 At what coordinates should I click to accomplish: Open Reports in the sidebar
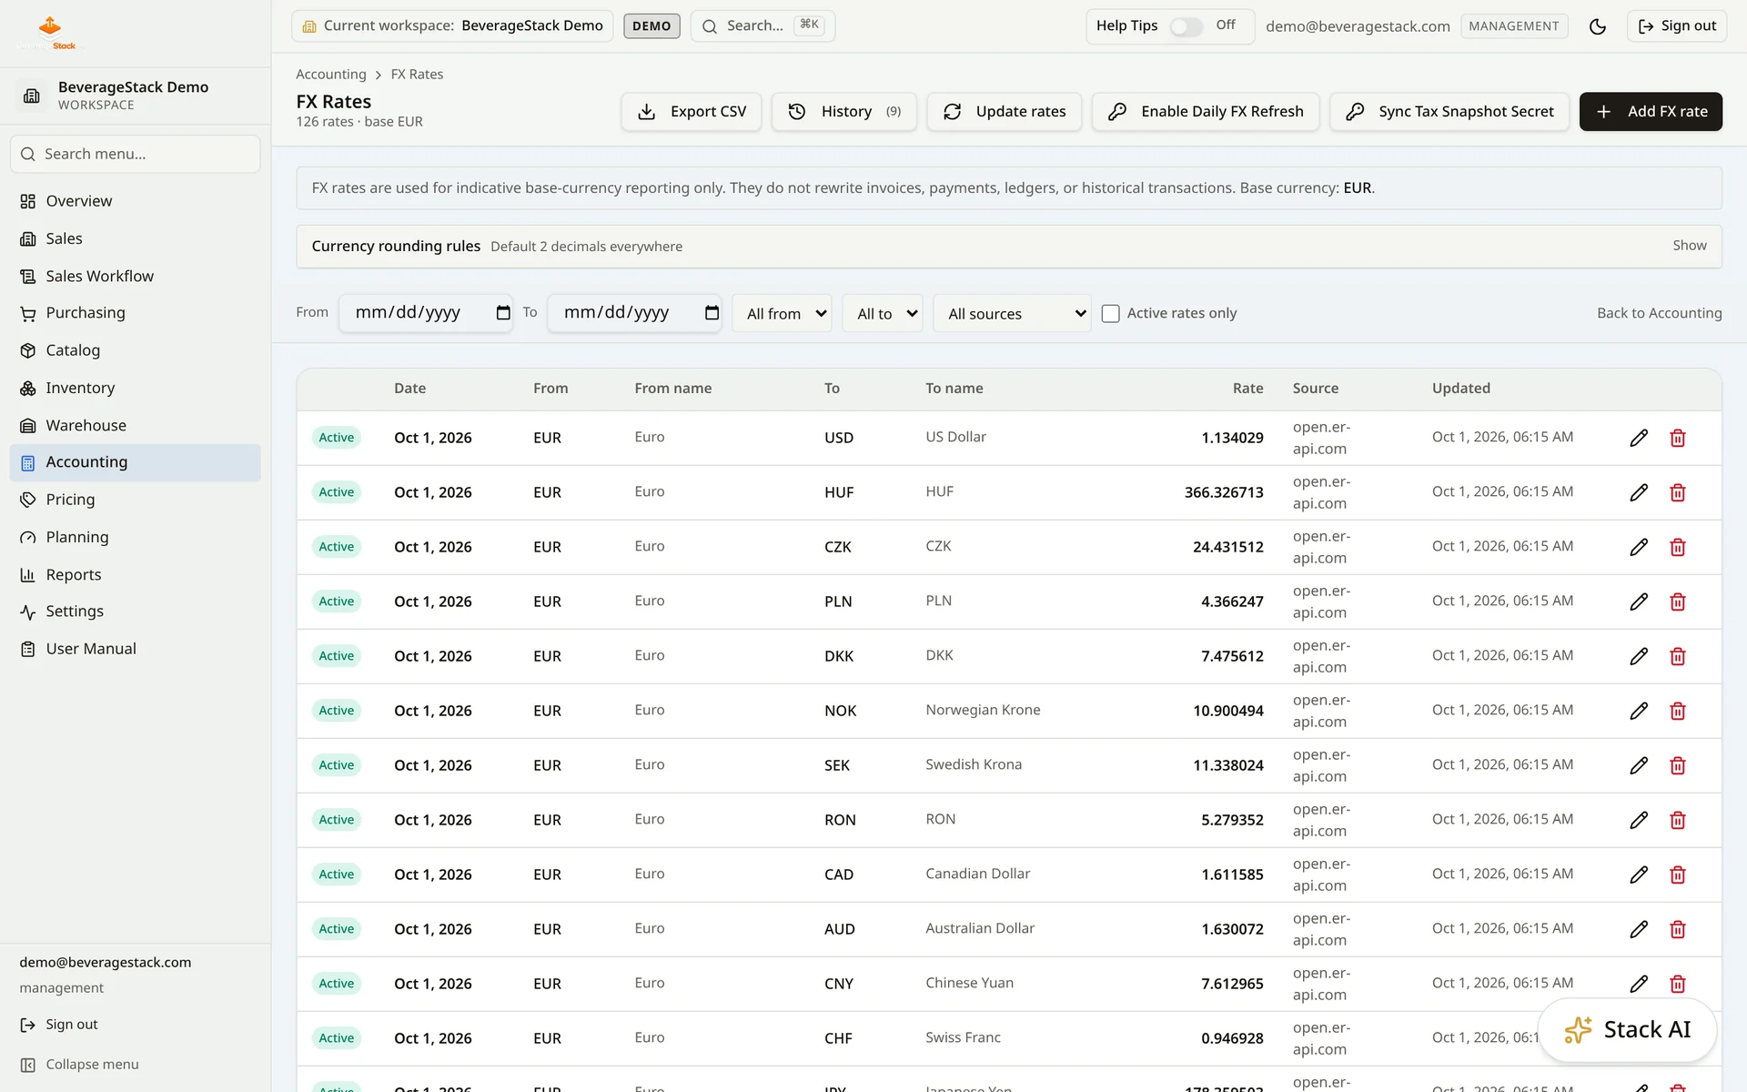click(135, 574)
